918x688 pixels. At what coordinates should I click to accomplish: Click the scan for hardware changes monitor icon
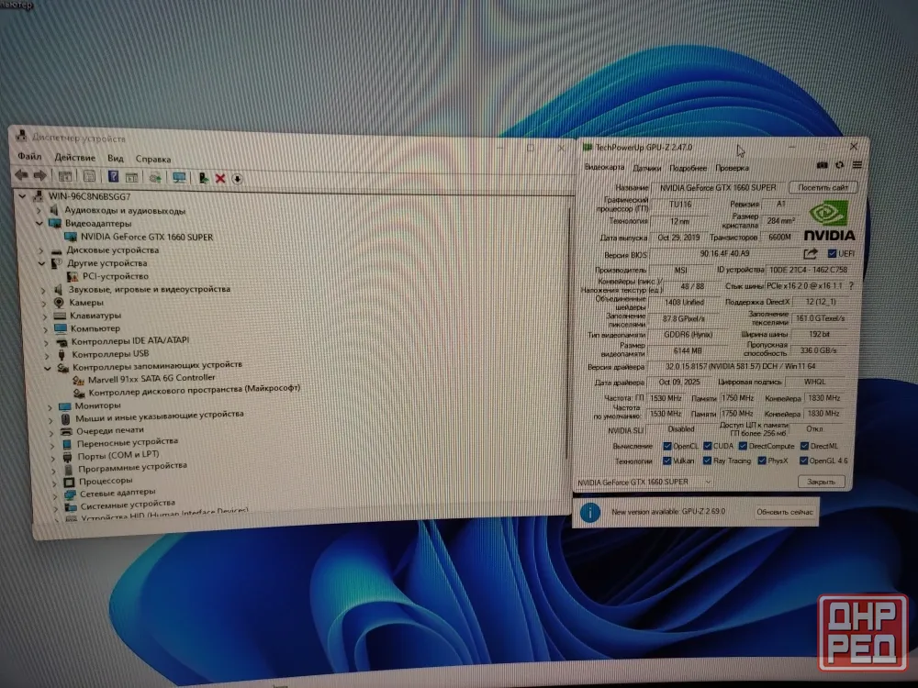(x=179, y=177)
